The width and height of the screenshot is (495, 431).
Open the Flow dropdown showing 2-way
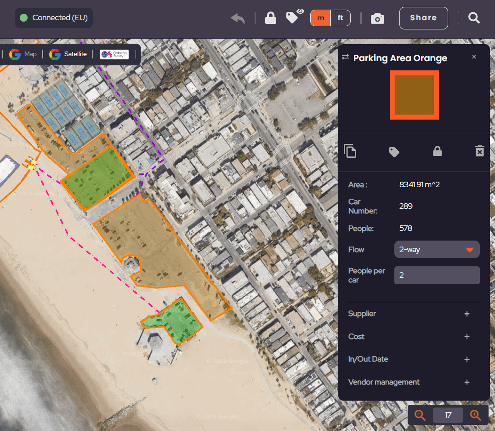tap(436, 249)
